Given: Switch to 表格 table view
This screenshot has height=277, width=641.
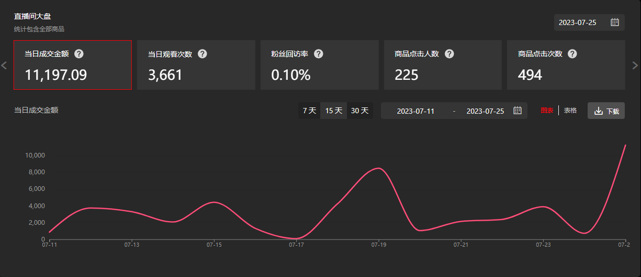Looking at the screenshot, I should [x=570, y=111].
